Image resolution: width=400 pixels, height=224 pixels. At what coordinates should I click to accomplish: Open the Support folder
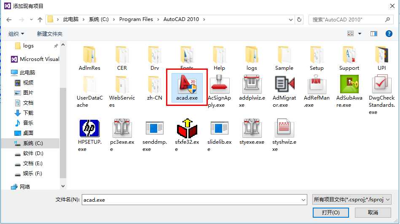pos(349,55)
